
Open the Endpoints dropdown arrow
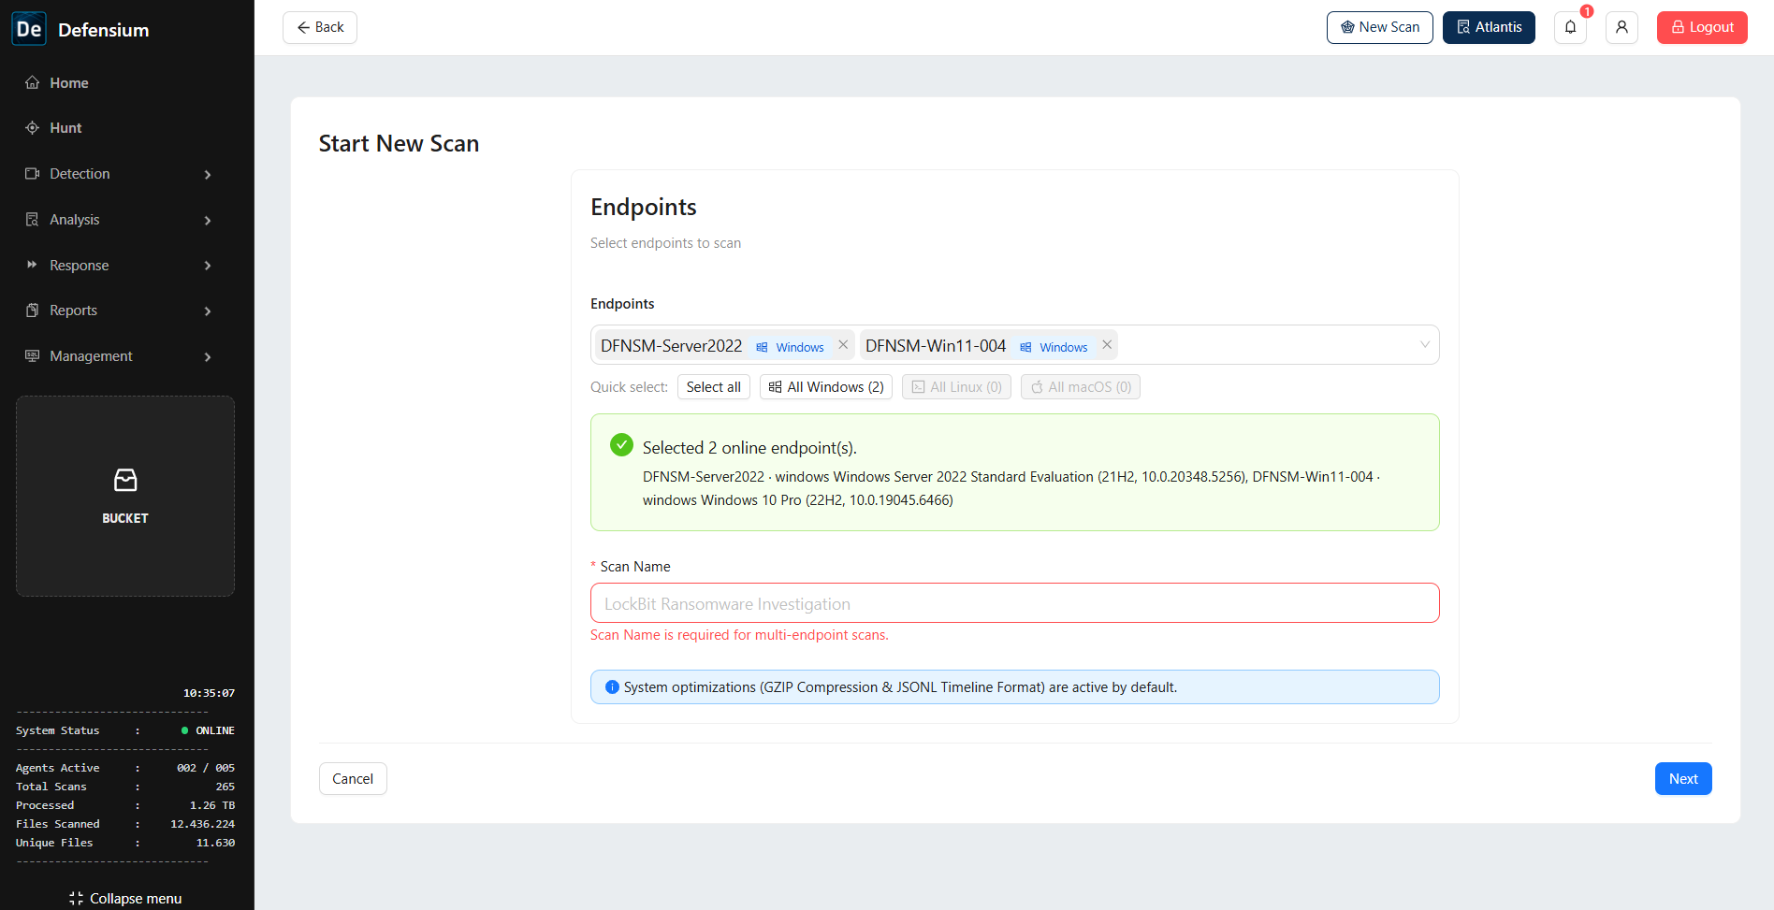coord(1424,344)
